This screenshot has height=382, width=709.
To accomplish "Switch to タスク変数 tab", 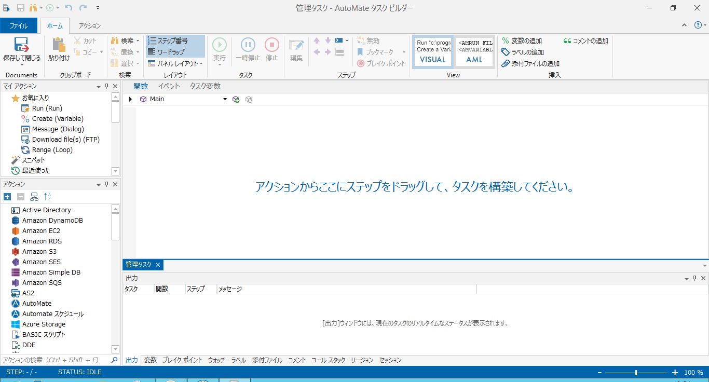I will coord(205,86).
